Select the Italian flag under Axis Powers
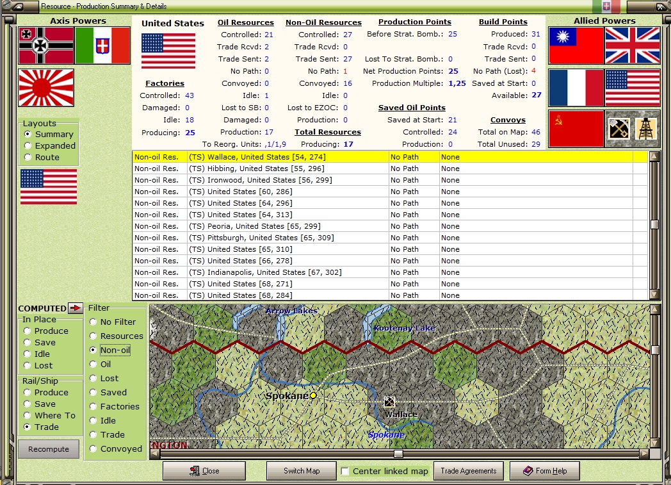The width and height of the screenshot is (671, 485). pos(102,45)
